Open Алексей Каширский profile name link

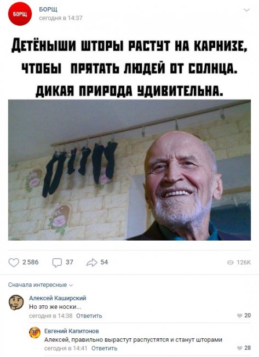pyautogui.click(x=57, y=298)
